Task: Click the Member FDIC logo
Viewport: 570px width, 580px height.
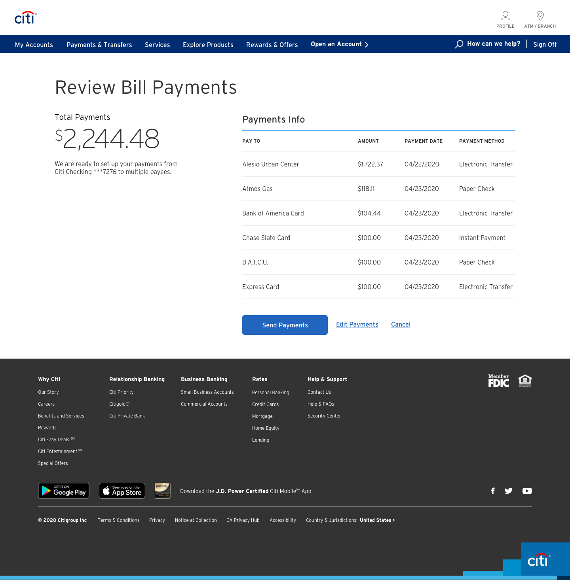Action: [499, 381]
